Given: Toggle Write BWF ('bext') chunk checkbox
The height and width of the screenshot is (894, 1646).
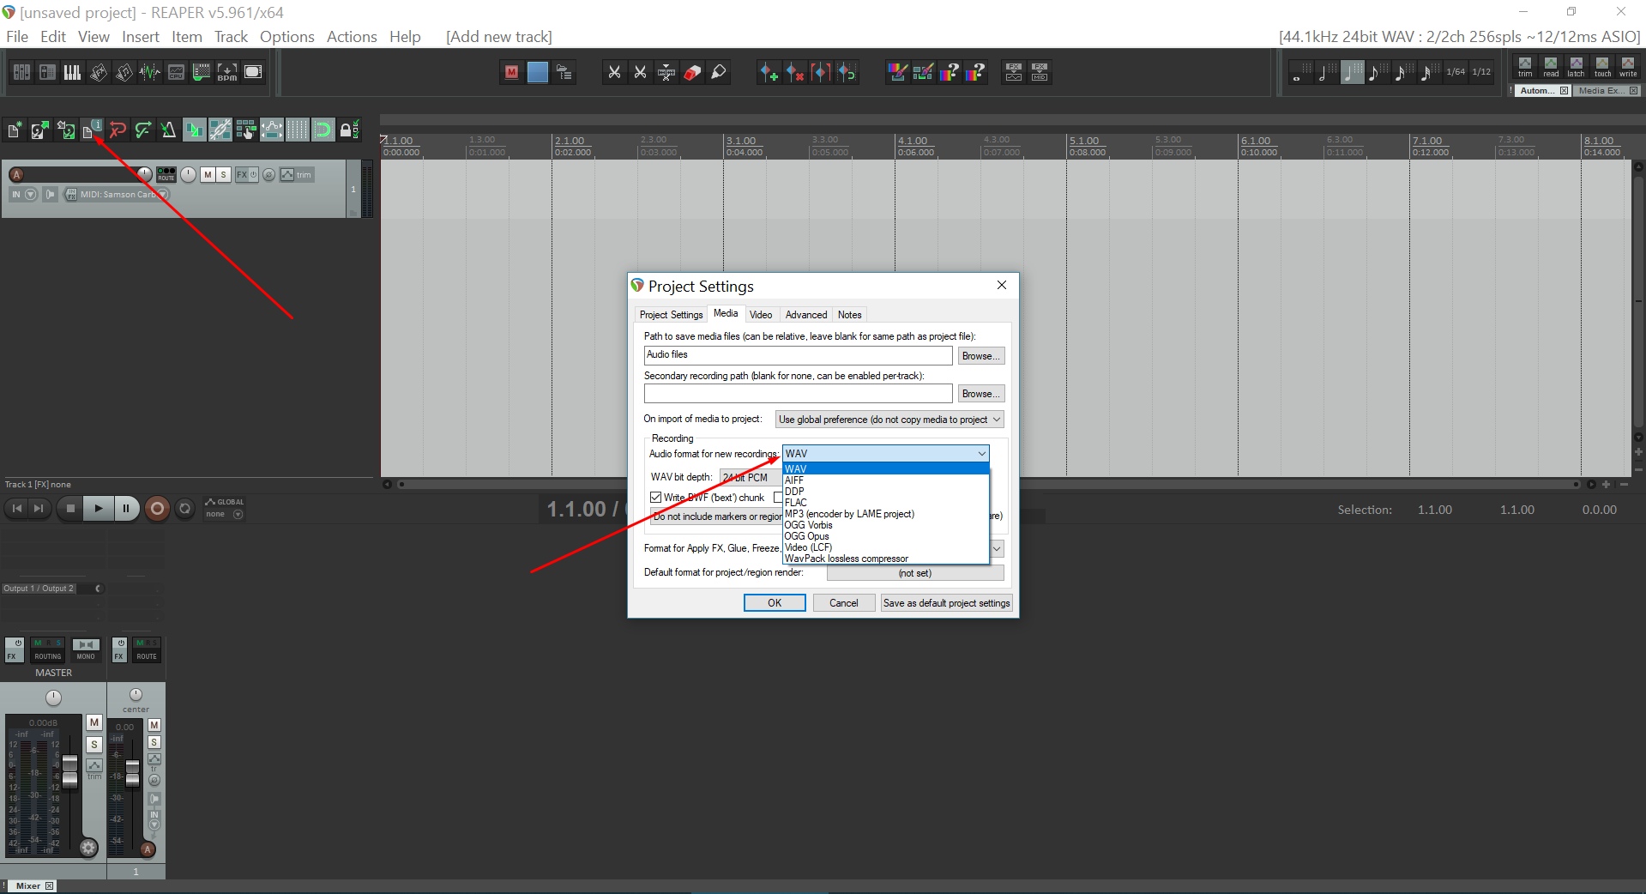Looking at the screenshot, I should coord(656,498).
